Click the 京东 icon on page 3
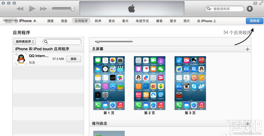264x136 pixels. click(201, 60)
